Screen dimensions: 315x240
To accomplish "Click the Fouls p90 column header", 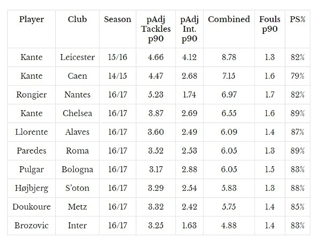I will click(270, 25).
